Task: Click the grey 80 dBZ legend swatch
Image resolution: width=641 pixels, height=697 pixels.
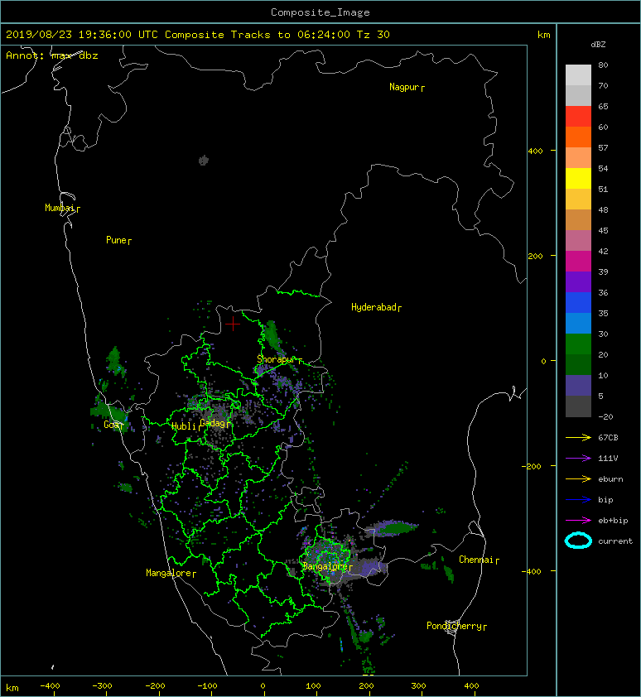Action: click(578, 75)
